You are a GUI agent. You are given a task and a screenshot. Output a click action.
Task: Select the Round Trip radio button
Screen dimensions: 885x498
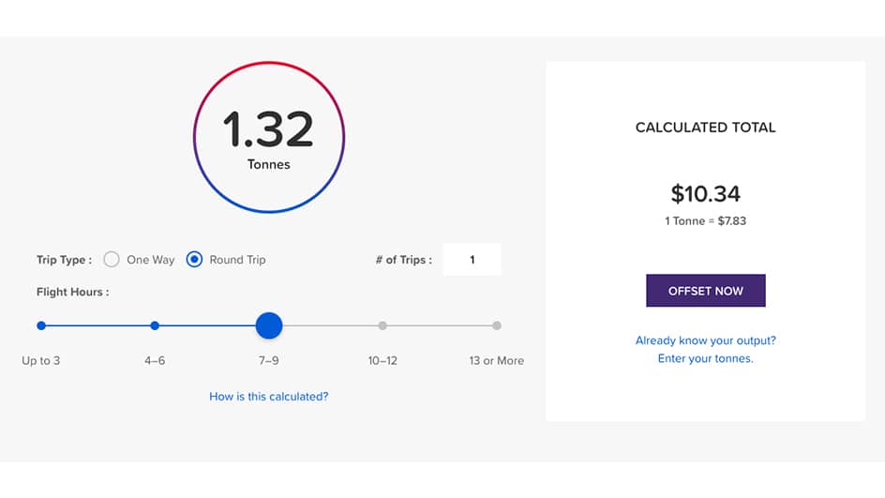(x=194, y=259)
